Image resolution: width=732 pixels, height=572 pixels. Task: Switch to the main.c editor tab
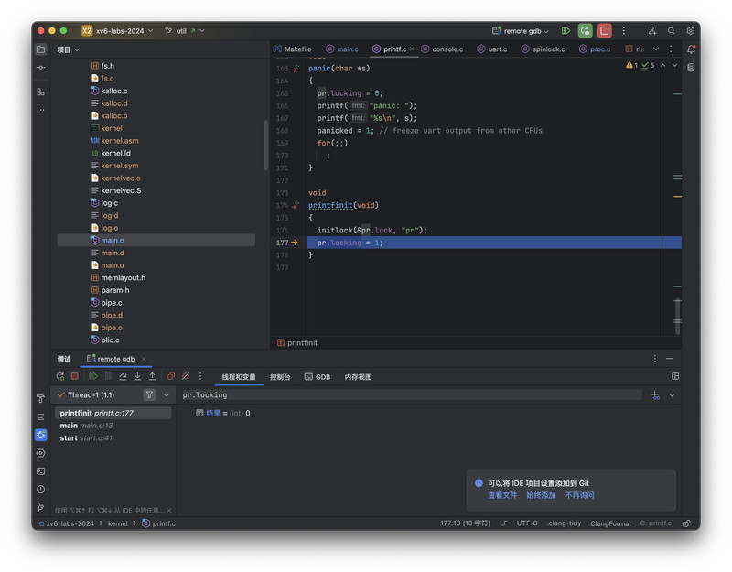point(342,49)
